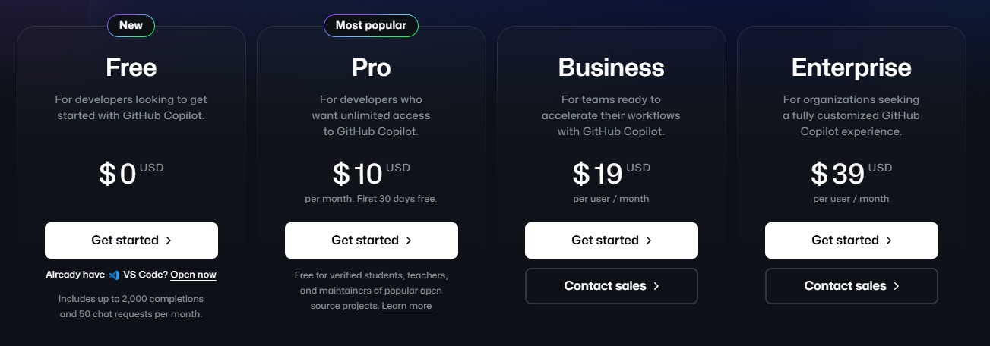Click the $0 USD price
The height and width of the screenshot is (346, 990).
[x=131, y=174]
